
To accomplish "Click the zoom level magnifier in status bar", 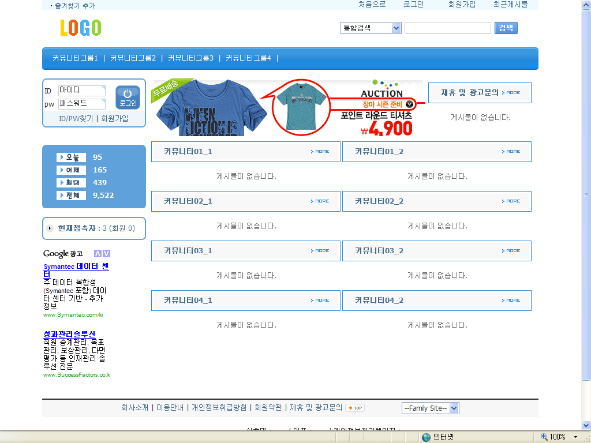I will pyautogui.click(x=544, y=437).
